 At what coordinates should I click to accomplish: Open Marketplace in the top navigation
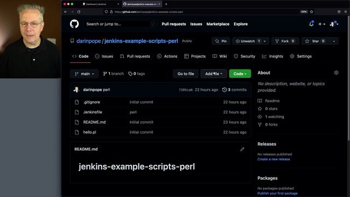(x=218, y=24)
